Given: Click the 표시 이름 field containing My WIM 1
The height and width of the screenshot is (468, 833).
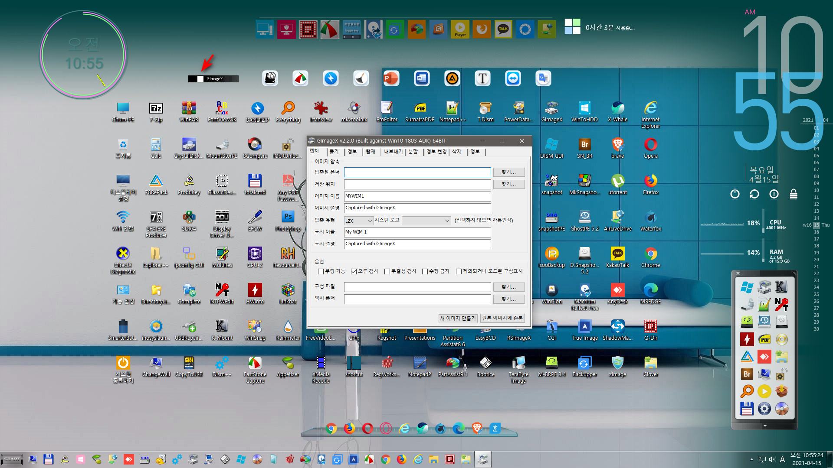Looking at the screenshot, I should [x=417, y=232].
